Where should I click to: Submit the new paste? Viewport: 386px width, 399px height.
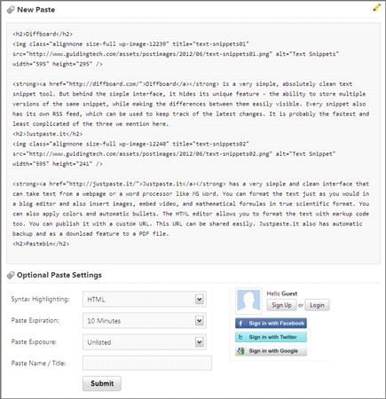(102, 383)
